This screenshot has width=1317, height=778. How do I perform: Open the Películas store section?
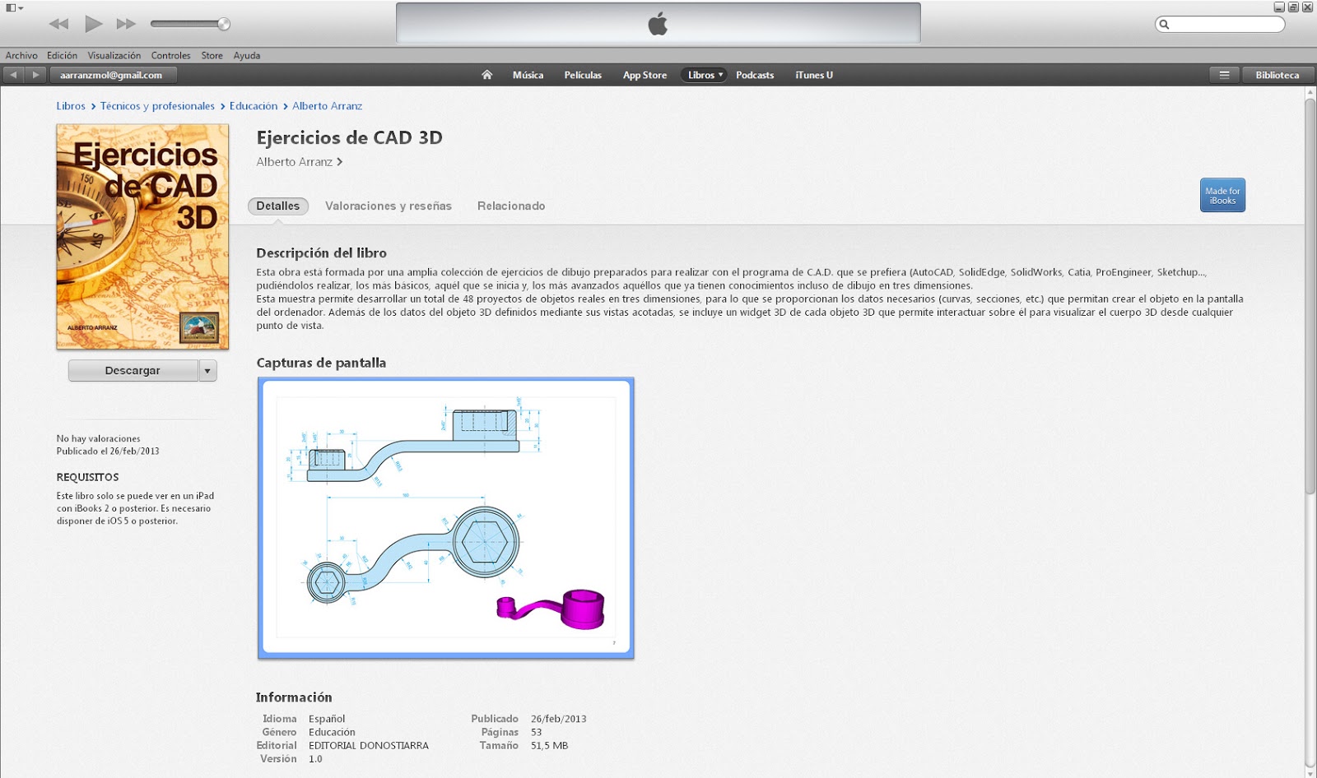583,75
